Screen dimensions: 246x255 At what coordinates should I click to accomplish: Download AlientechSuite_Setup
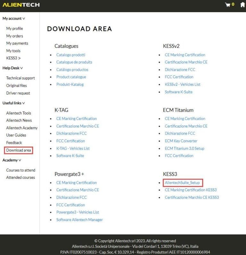click(182, 183)
